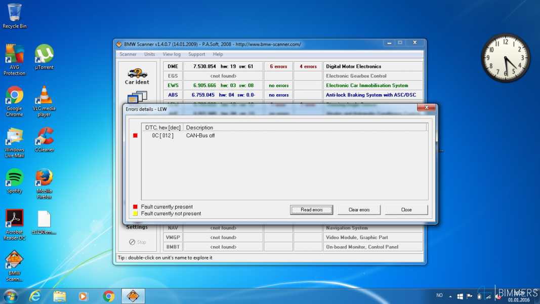540x304 pixels.
Task: Click the ABS unit name
Action: point(173,95)
